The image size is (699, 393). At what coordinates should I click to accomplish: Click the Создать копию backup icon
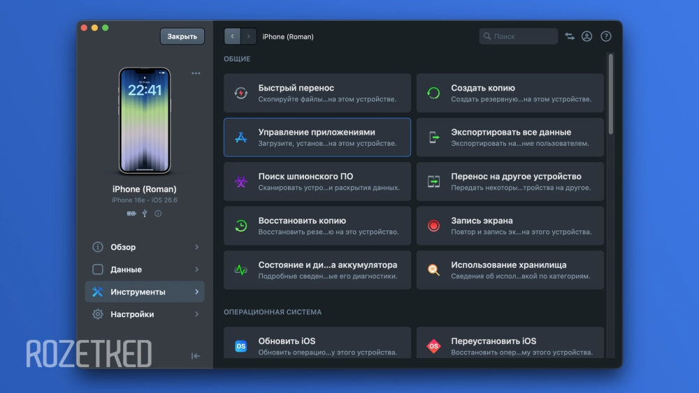click(x=433, y=93)
